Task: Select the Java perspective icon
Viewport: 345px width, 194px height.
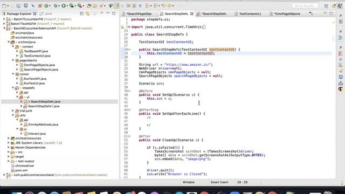Action: [340, 6]
